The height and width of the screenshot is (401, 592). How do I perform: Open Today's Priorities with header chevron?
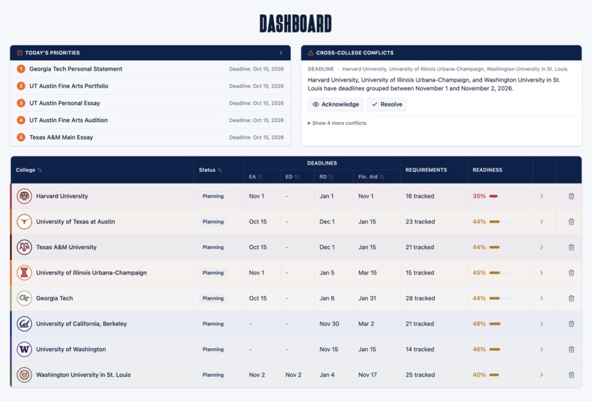point(281,53)
